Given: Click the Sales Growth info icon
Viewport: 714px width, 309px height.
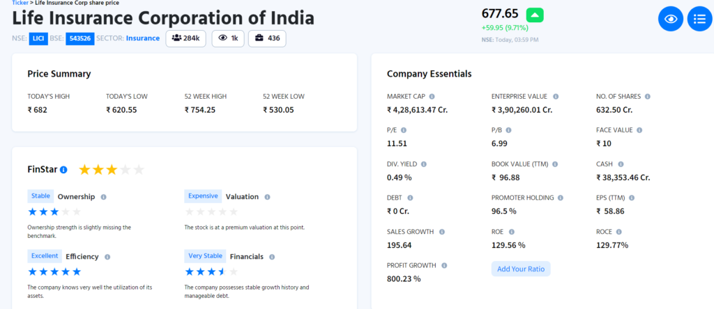Looking at the screenshot, I should 441,232.
